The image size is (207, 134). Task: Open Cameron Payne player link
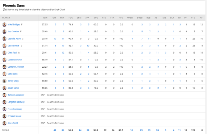pyautogui.click(x=14, y=60)
